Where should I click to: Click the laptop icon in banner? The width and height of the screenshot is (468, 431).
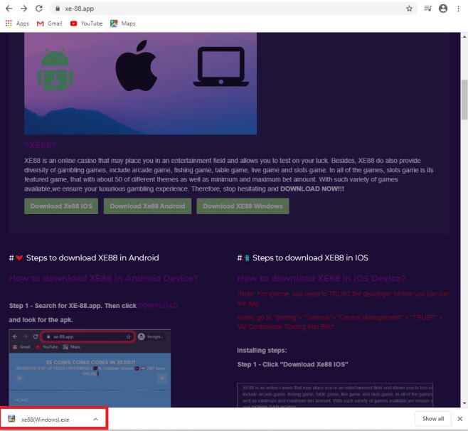pos(221,67)
